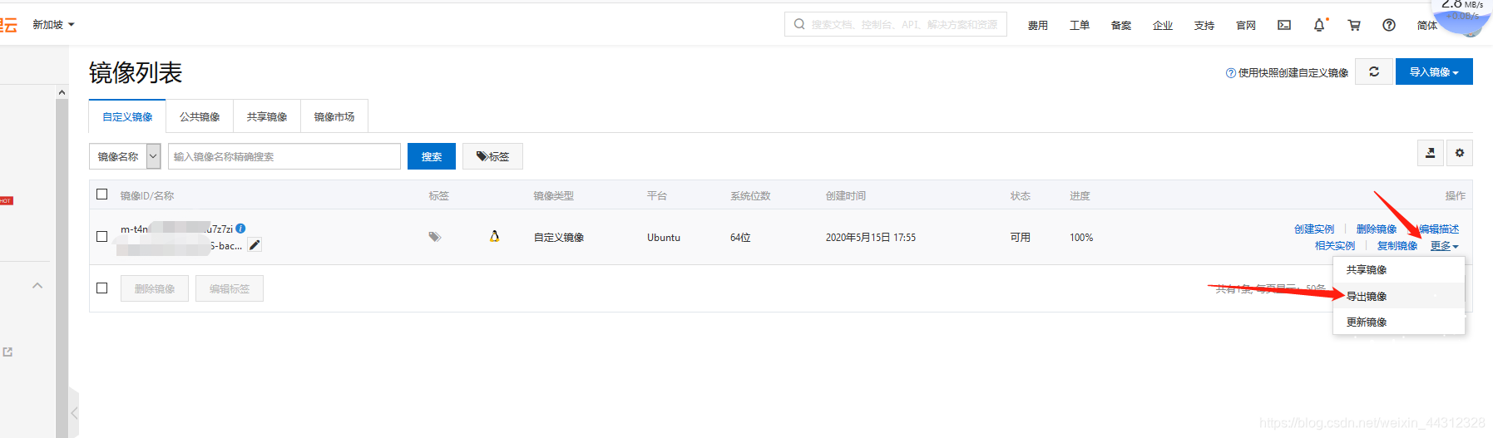The height and width of the screenshot is (438, 1493).
Task: Click the blue 搜索 button
Action: [432, 156]
